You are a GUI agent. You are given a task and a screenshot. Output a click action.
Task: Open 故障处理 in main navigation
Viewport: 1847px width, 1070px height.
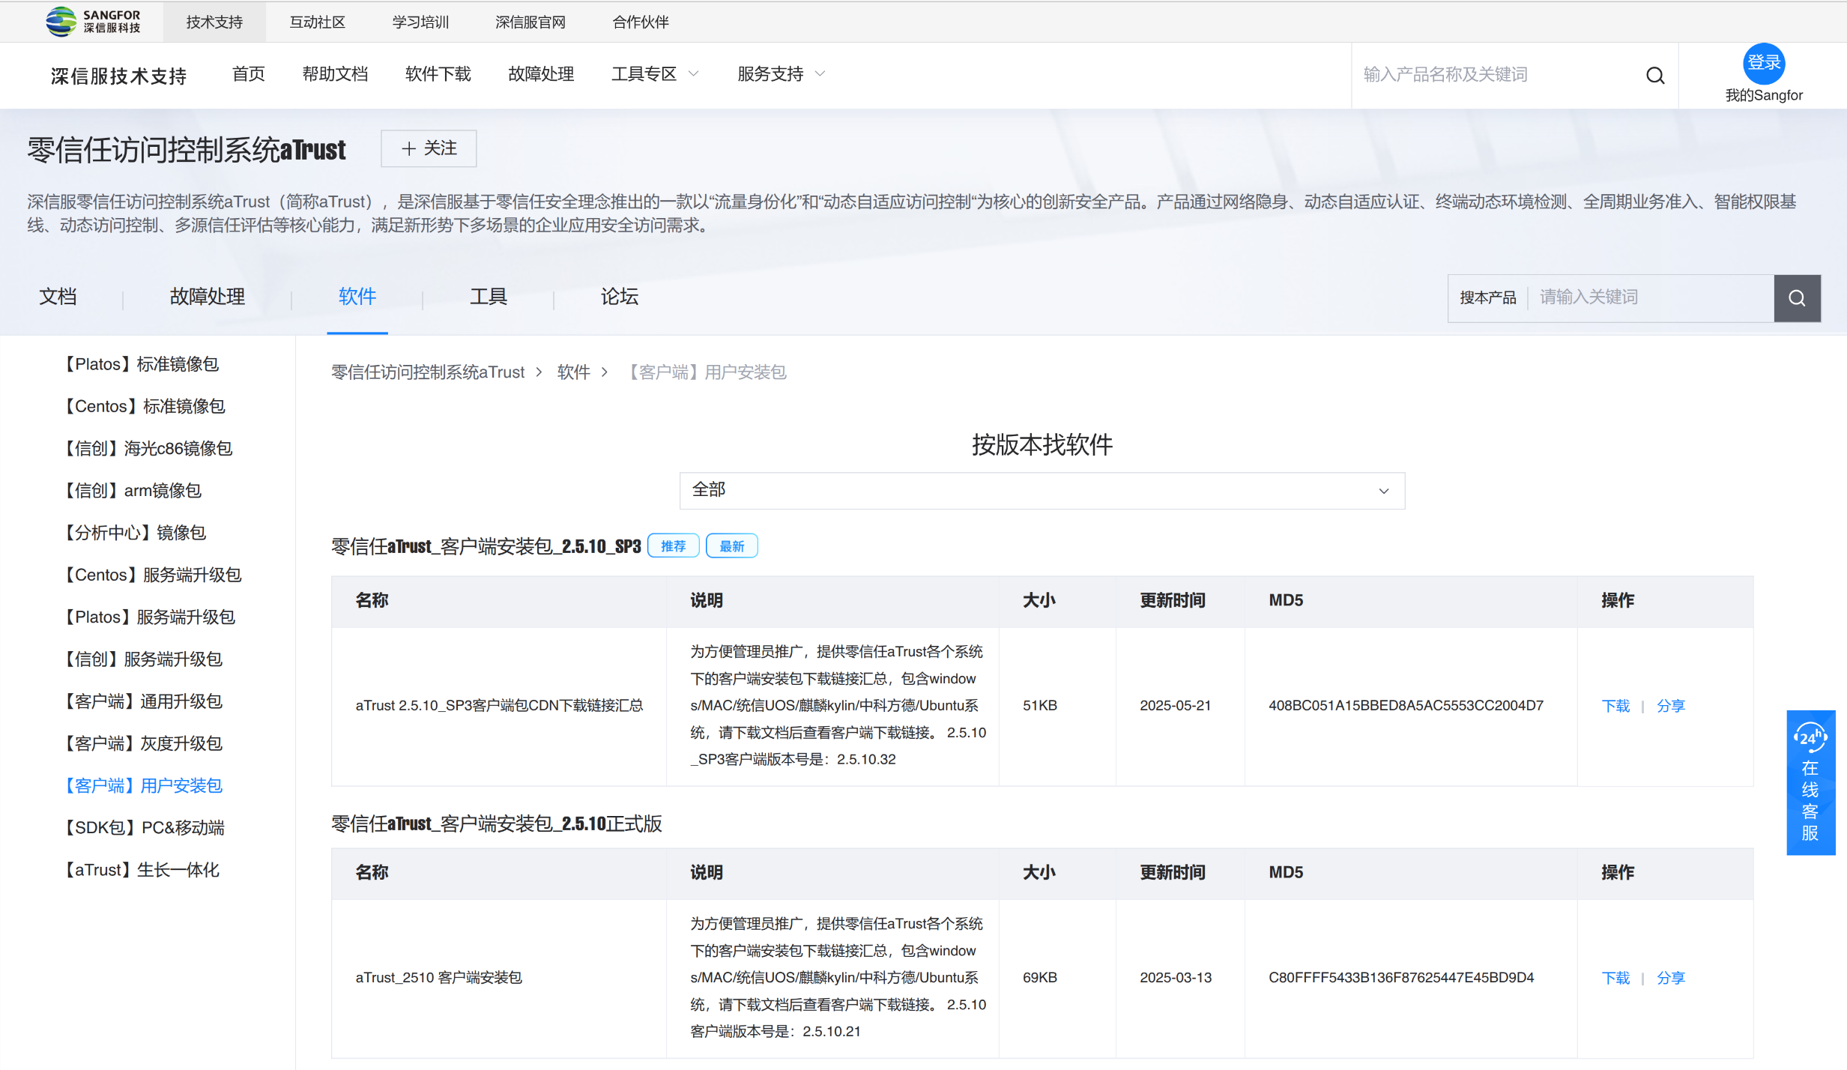tap(541, 74)
